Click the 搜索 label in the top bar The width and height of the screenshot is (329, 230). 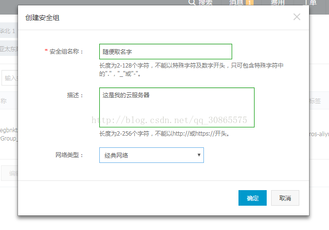205,2
